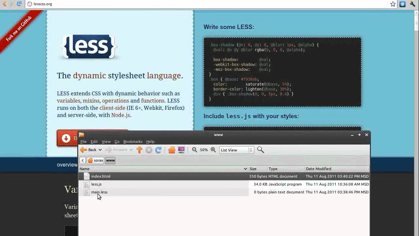Click the Back arrow in file manager
419x236 pixels.
pyautogui.click(x=88, y=150)
